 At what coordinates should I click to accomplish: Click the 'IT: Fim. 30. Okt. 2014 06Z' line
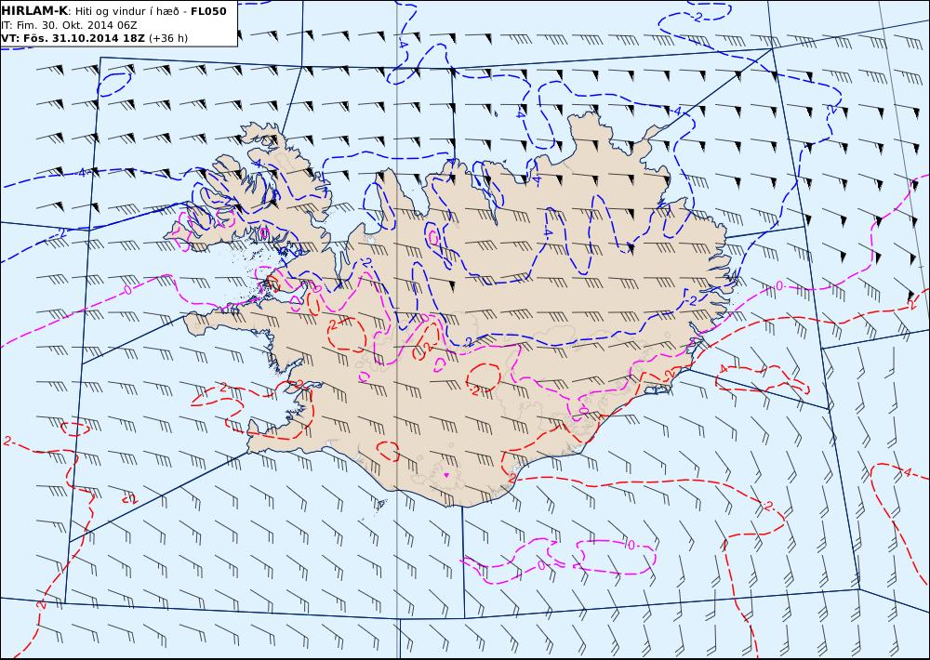coord(69,25)
